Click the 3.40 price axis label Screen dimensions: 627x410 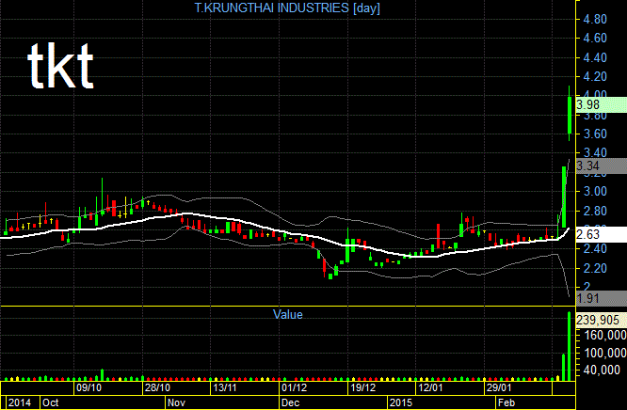click(x=595, y=152)
